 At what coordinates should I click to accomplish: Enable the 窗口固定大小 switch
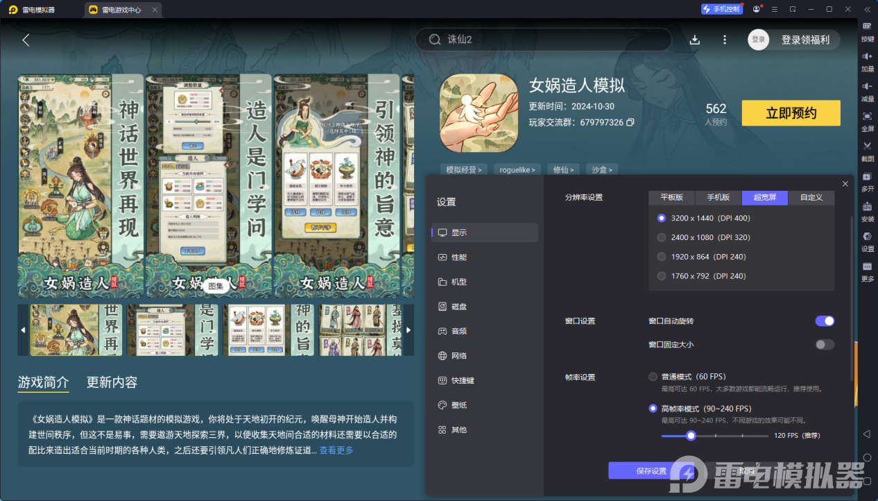click(x=824, y=344)
